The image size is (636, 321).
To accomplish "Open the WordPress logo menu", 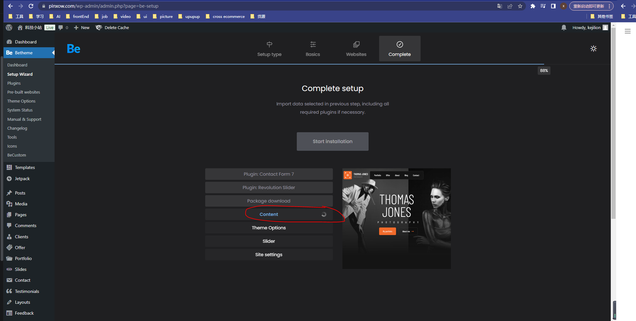I will [9, 27].
